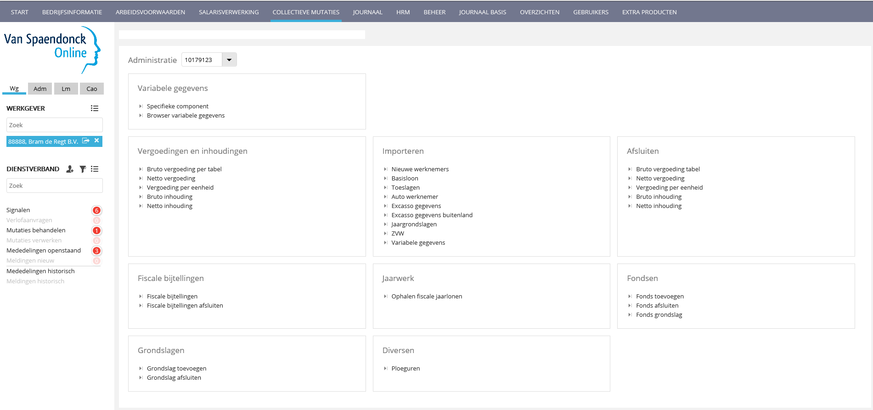
Task: Remove the selected employer 88888 with the X
Action: (x=97, y=141)
